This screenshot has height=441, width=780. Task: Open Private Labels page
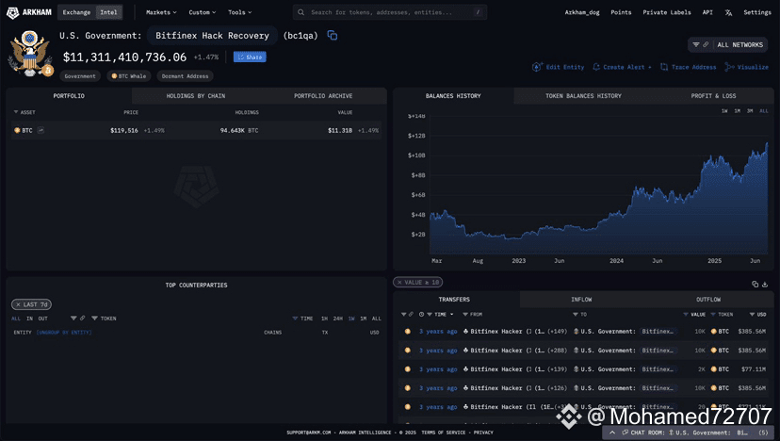pyautogui.click(x=667, y=12)
